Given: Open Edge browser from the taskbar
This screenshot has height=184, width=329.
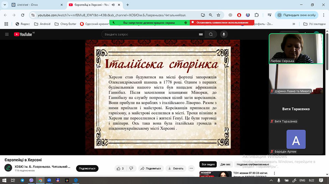Looking at the screenshot, I should (x=76, y=180).
